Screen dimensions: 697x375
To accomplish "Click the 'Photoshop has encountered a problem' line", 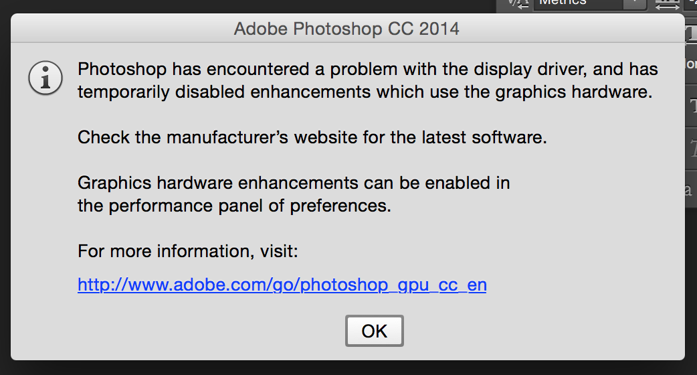I will 367,69.
